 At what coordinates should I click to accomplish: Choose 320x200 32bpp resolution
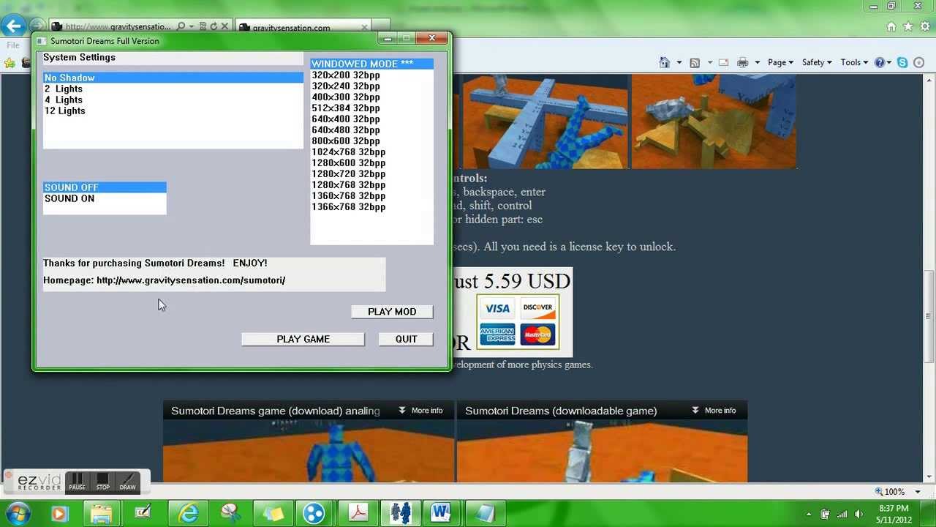point(371,75)
